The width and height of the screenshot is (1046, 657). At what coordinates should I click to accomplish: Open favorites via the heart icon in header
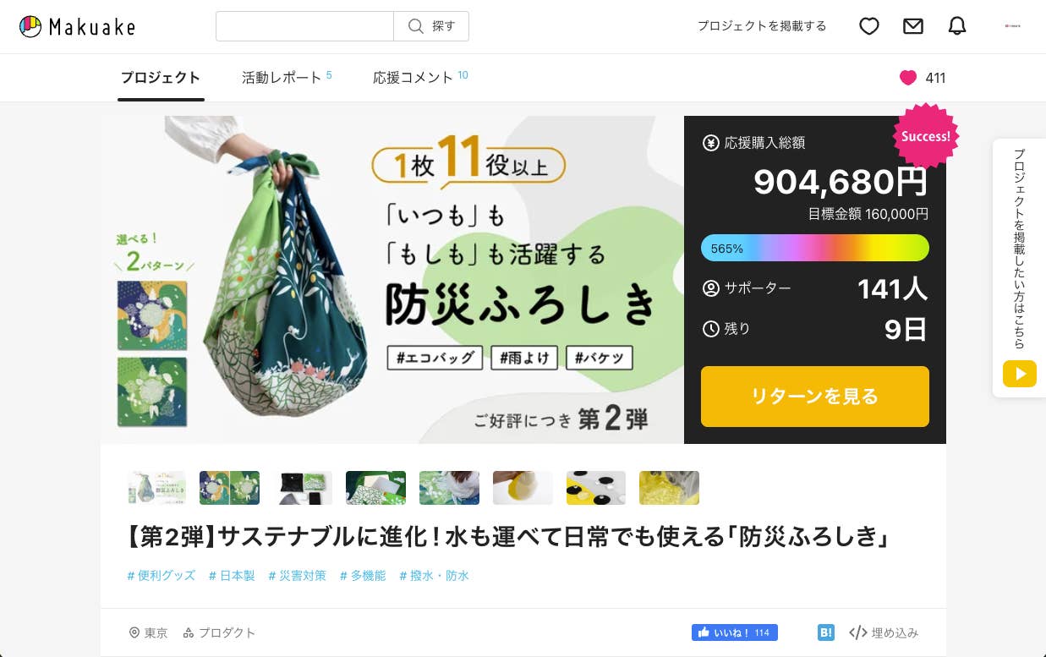[x=869, y=26]
